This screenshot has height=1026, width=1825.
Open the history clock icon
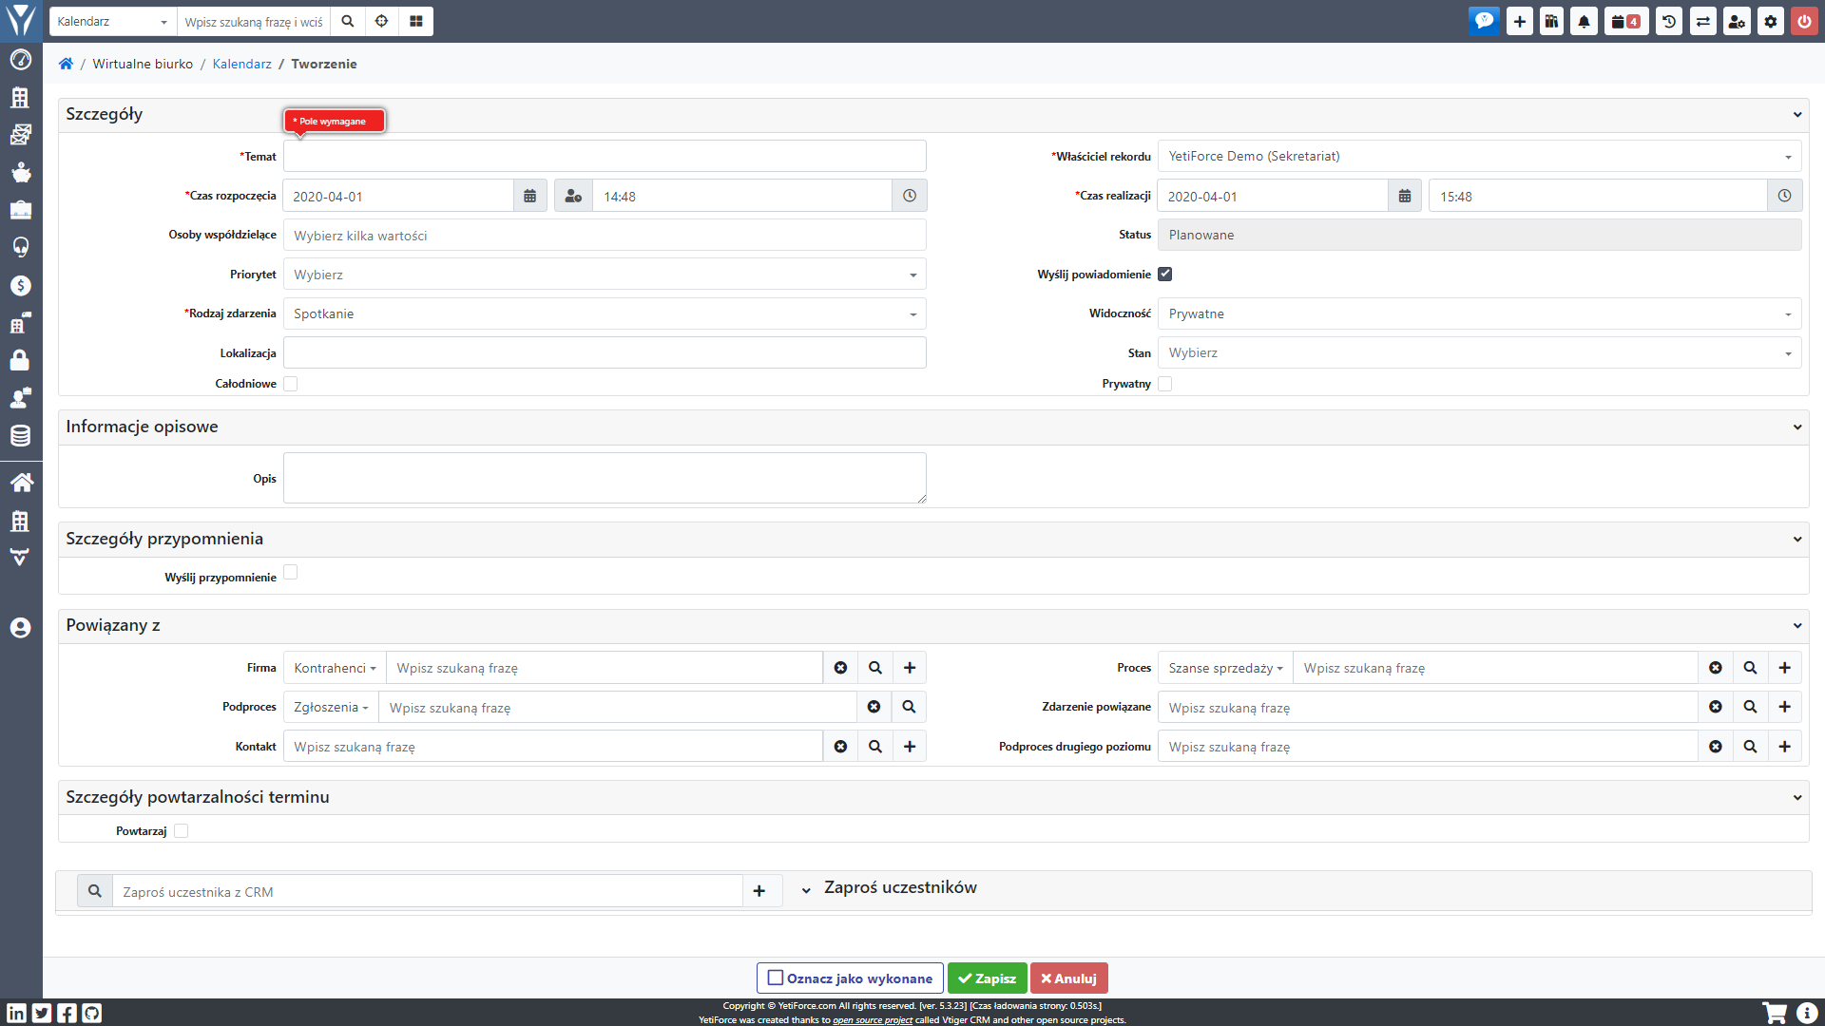1669,21
